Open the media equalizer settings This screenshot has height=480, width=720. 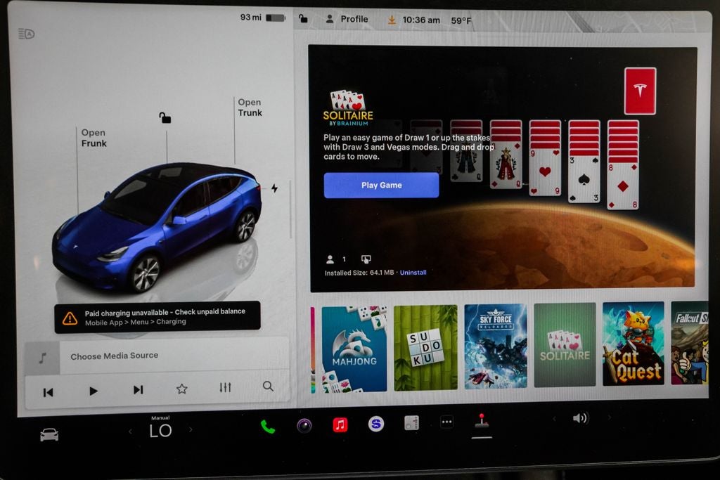[x=225, y=388]
